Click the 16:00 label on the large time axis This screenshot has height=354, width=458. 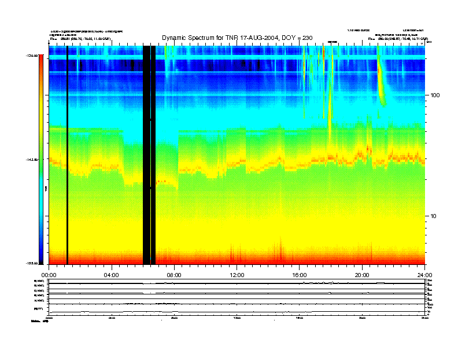[x=300, y=275]
